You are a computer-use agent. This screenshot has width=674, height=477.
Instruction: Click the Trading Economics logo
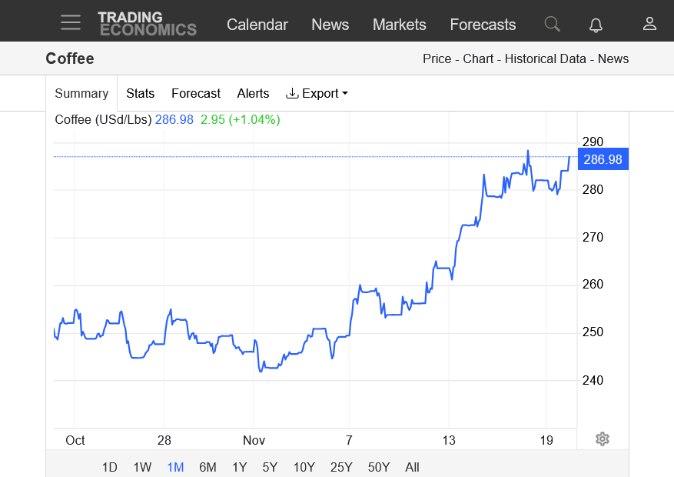(147, 24)
